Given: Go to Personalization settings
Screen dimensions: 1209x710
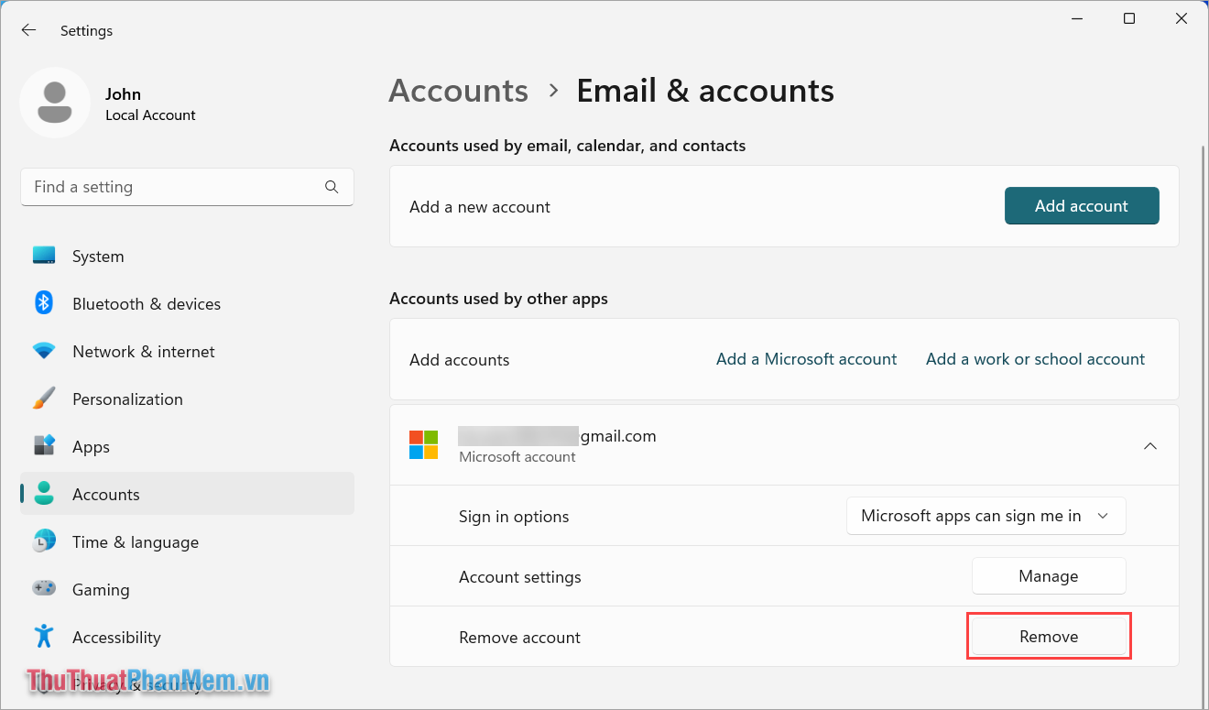Looking at the screenshot, I should pyautogui.click(x=128, y=399).
